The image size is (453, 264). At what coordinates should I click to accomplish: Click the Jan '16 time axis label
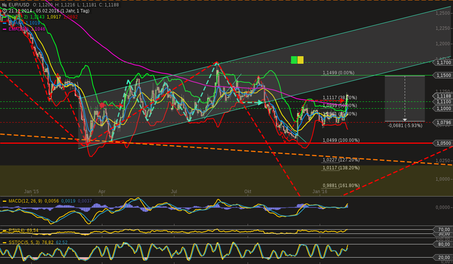[x=320, y=192]
